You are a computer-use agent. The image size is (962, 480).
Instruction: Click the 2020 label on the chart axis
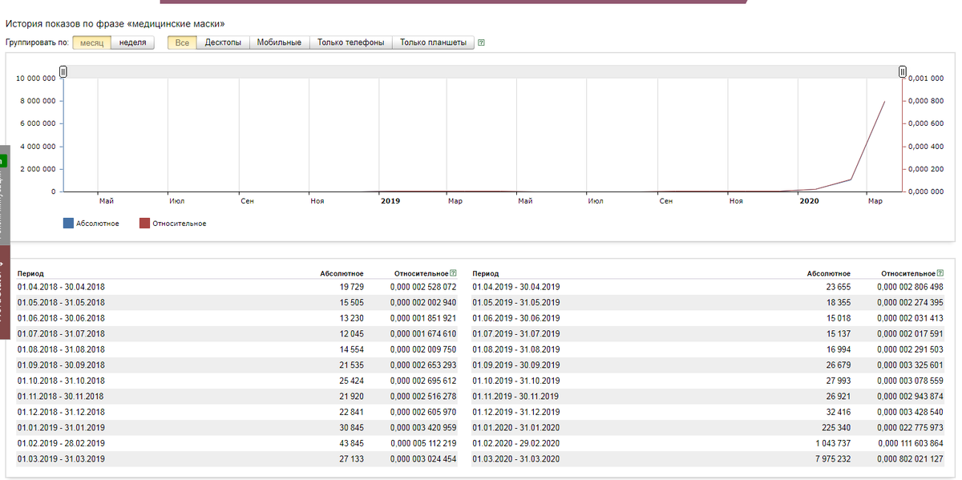[x=809, y=201]
